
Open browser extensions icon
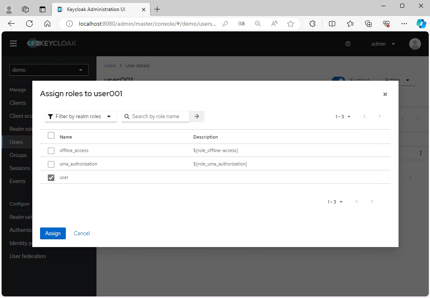click(x=312, y=24)
